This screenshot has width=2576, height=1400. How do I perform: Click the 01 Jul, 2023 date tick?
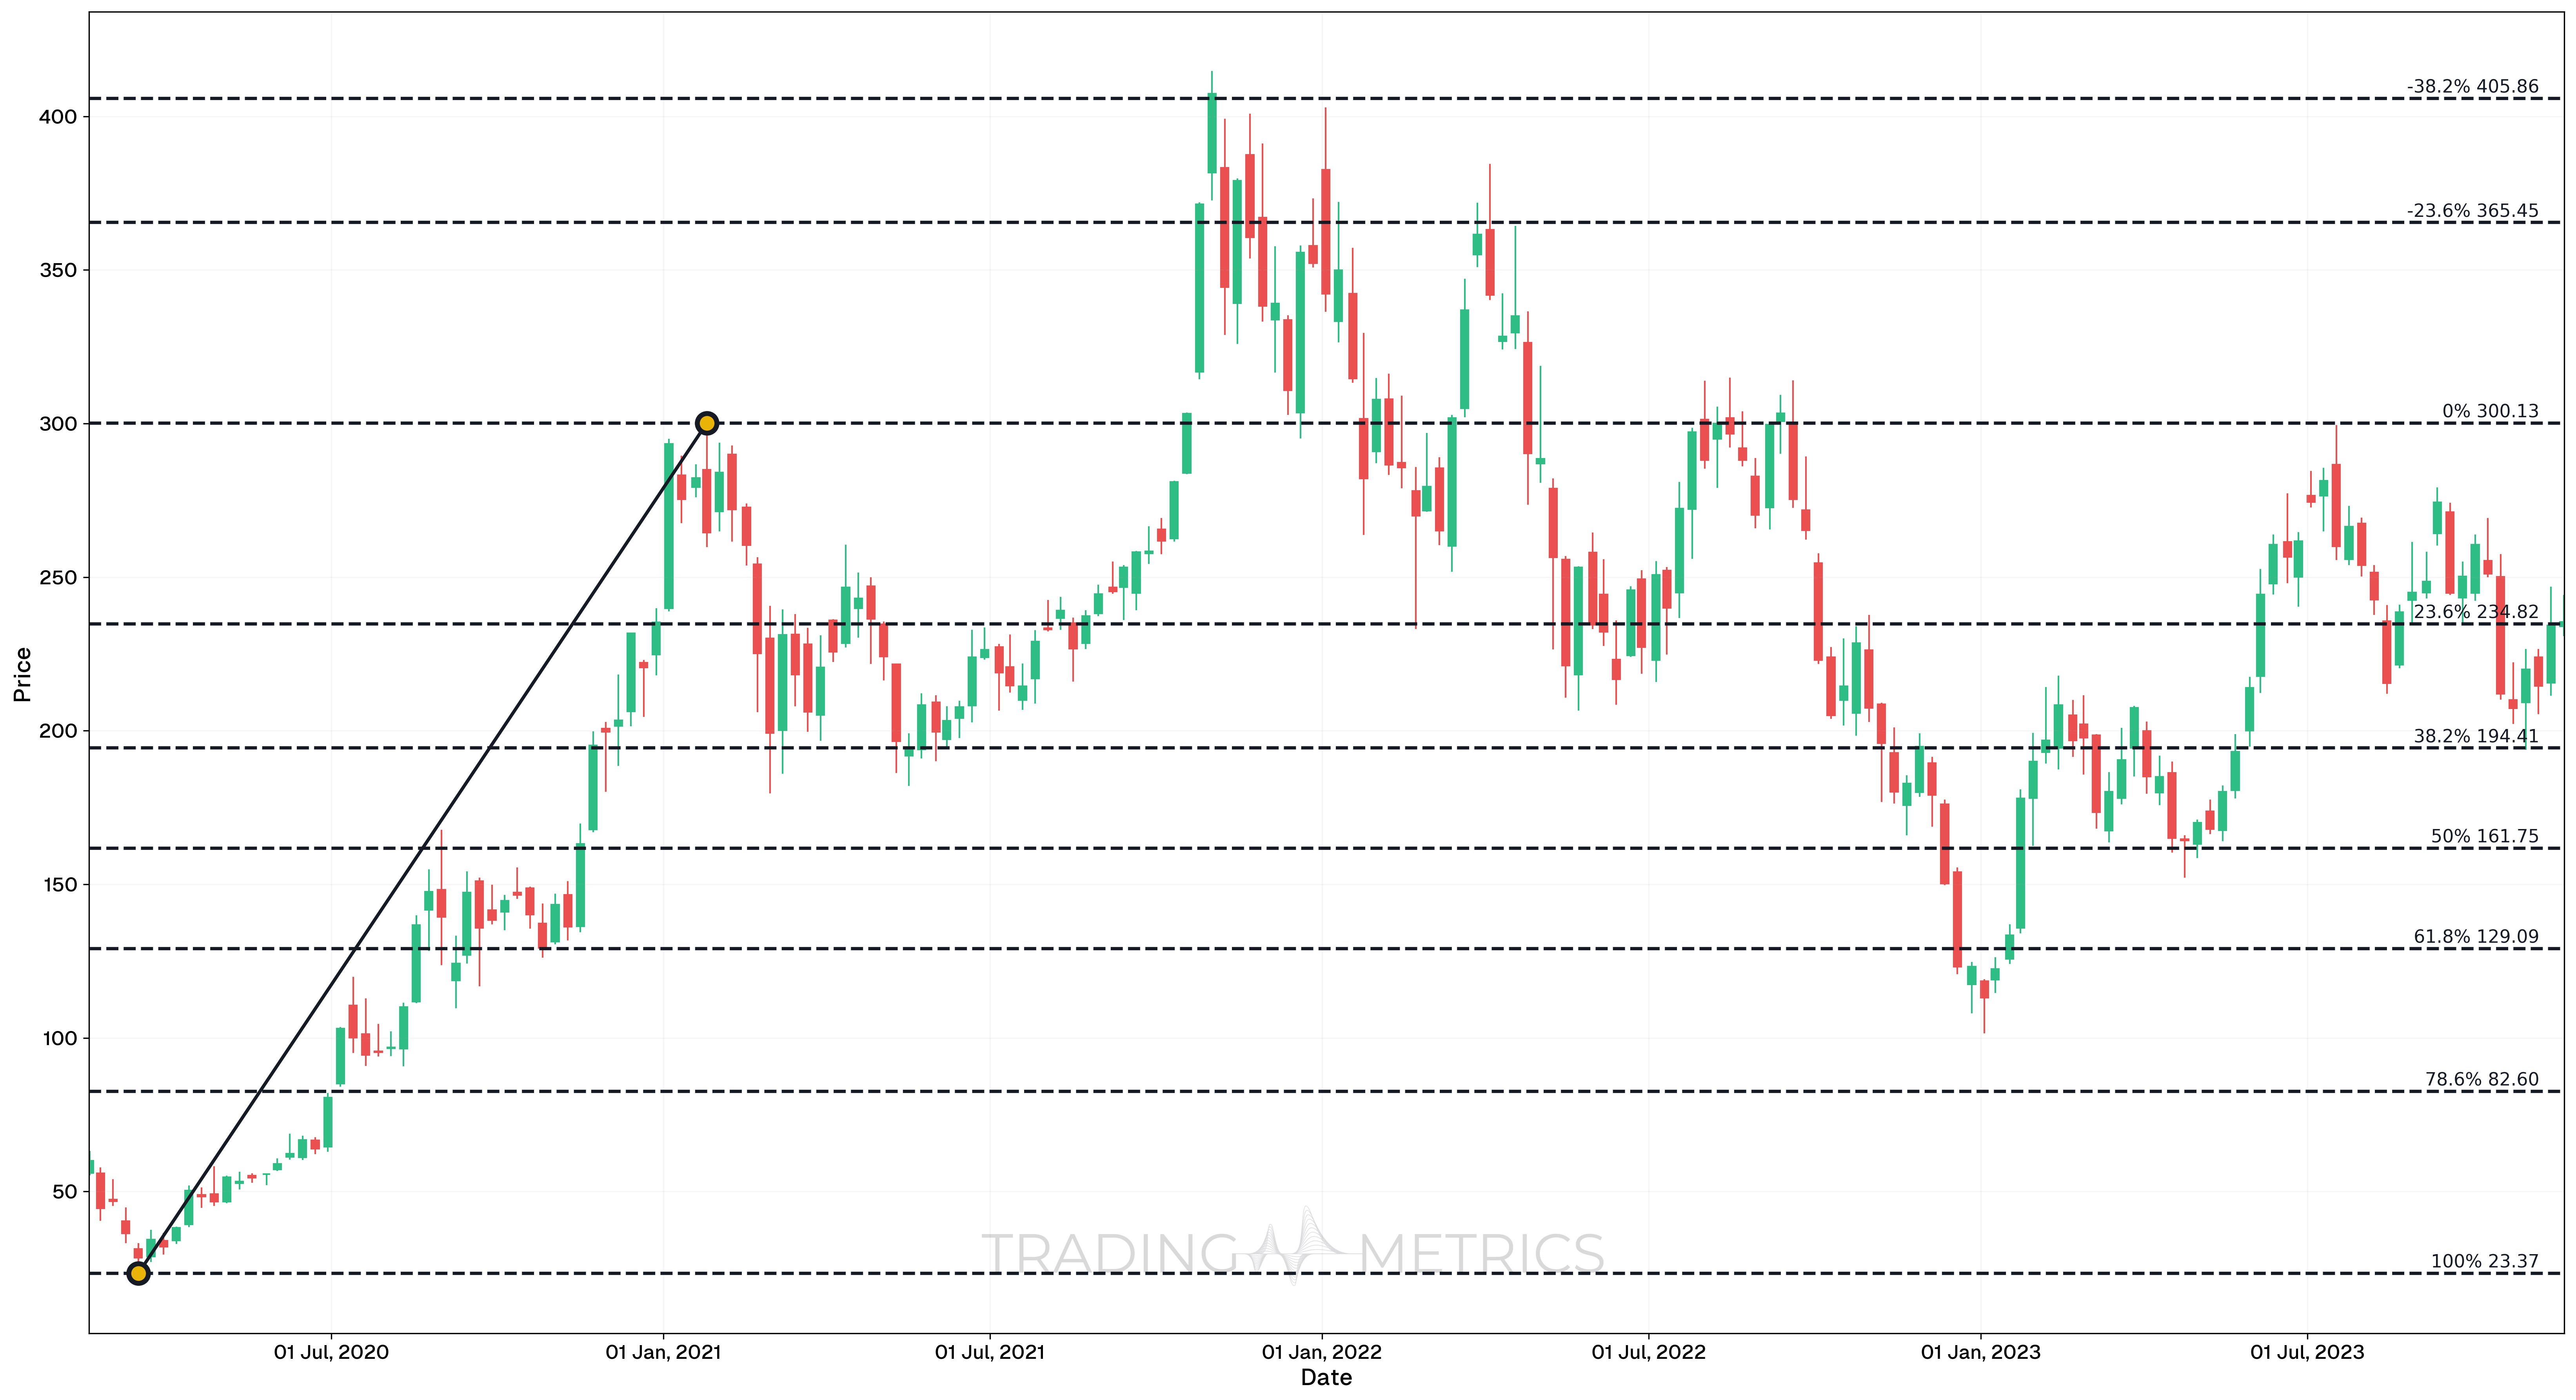(x=2307, y=1352)
